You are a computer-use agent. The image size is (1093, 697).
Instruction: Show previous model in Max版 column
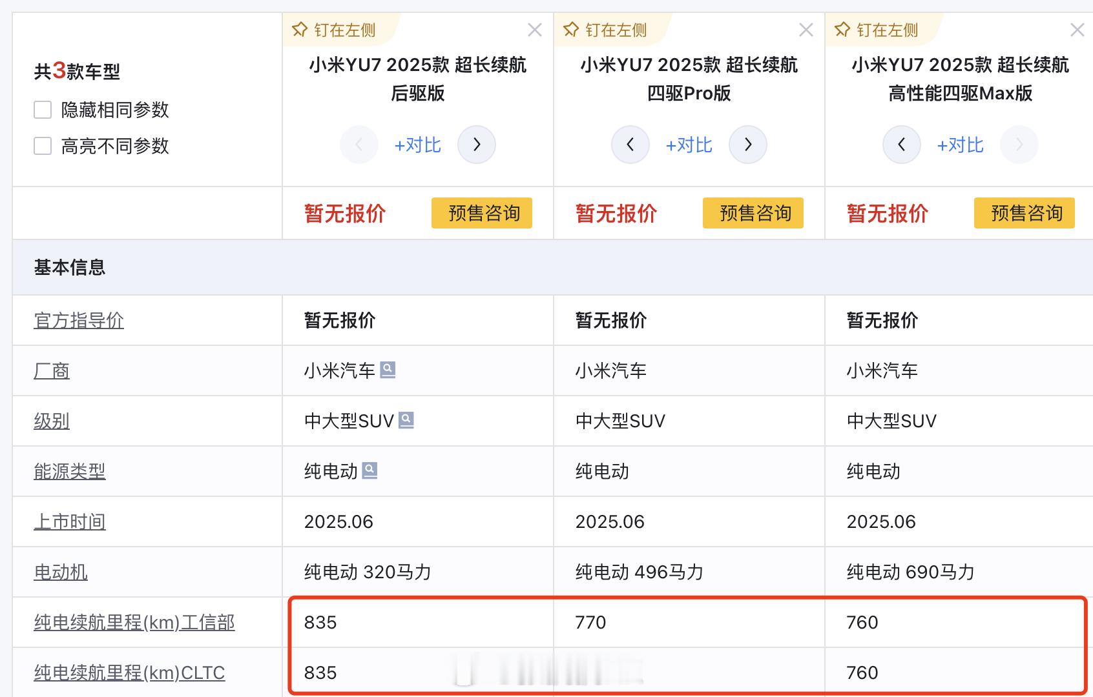[x=902, y=145]
